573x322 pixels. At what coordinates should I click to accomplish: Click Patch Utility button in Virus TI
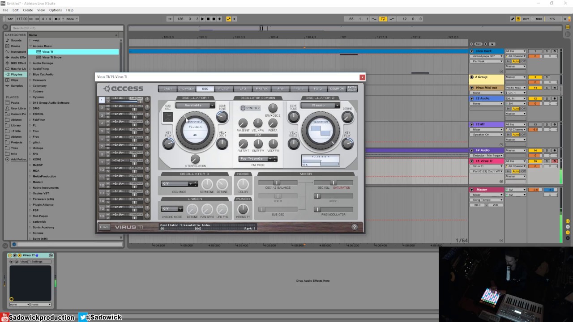[352, 89]
